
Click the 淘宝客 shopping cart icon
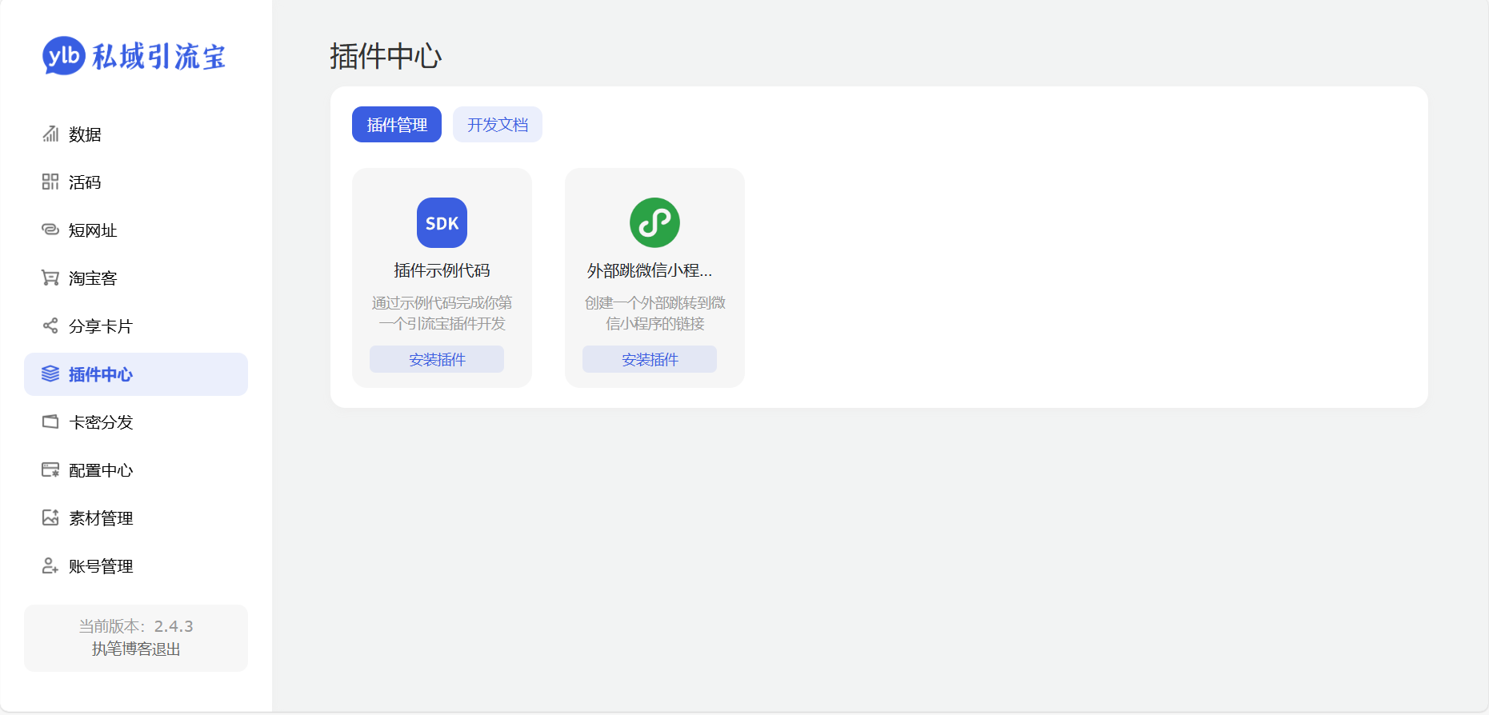click(x=50, y=278)
